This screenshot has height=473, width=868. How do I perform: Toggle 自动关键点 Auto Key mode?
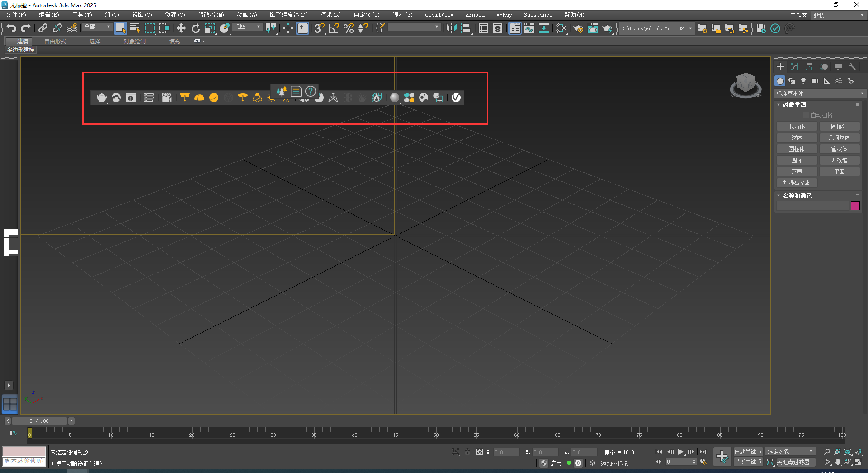[748, 451]
